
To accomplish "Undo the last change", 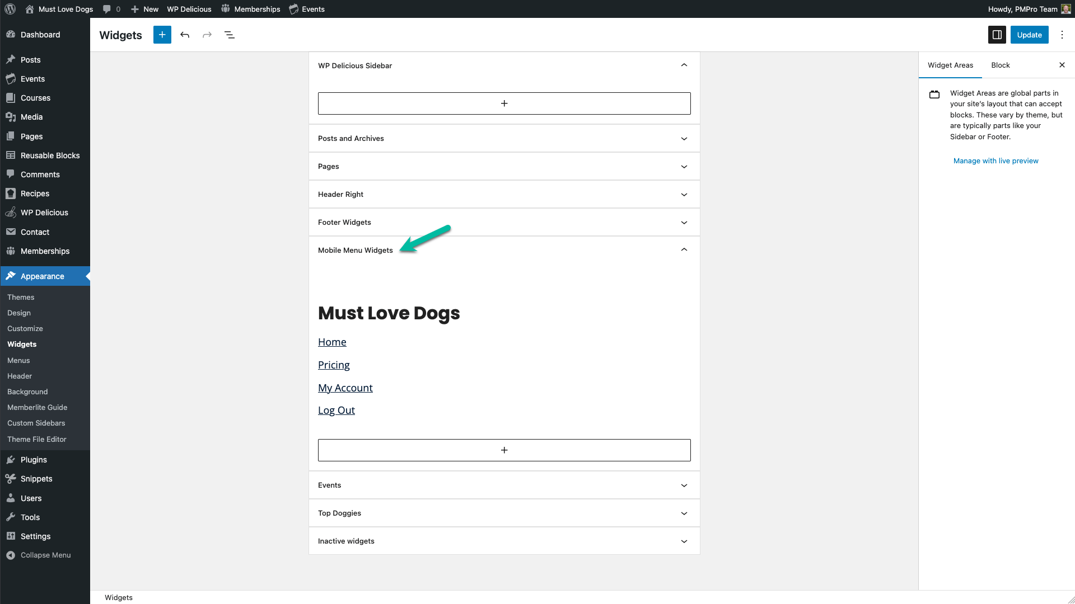I will pos(185,35).
